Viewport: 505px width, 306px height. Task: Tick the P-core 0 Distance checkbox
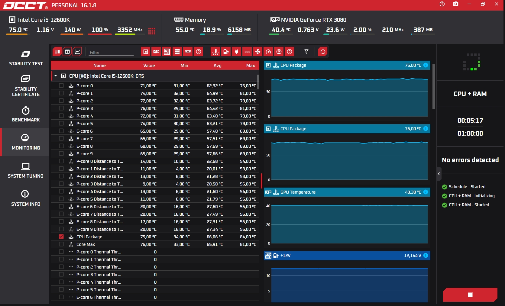pyautogui.click(x=61, y=161)
